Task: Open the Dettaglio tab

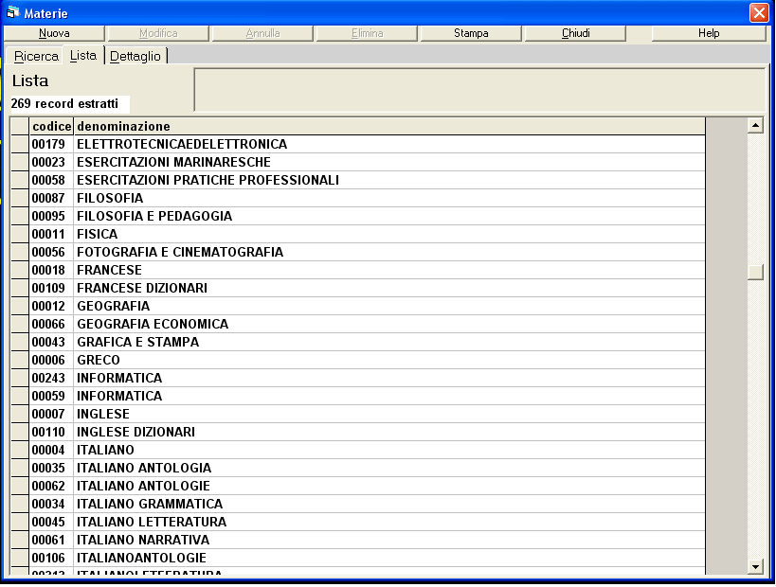Action: [x=136, y=56]
